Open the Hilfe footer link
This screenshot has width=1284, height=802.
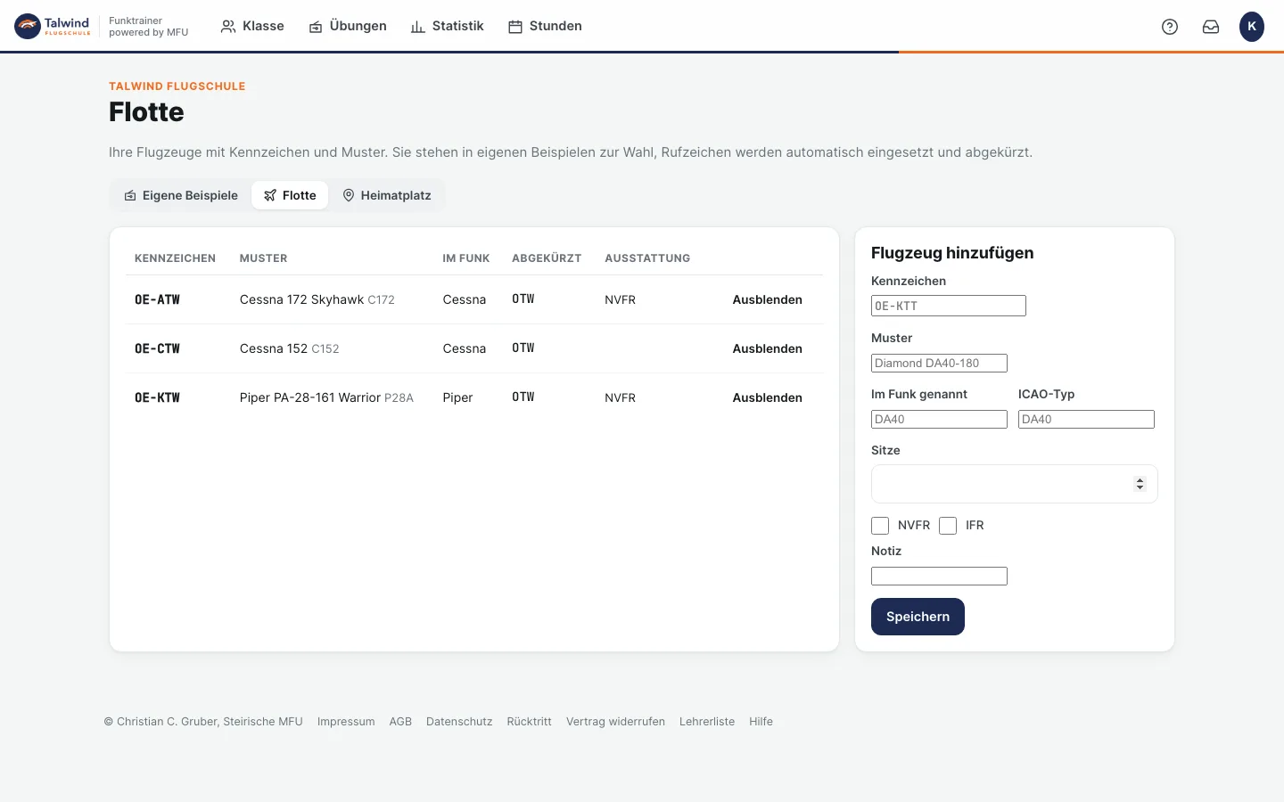[x=761, y=722]
